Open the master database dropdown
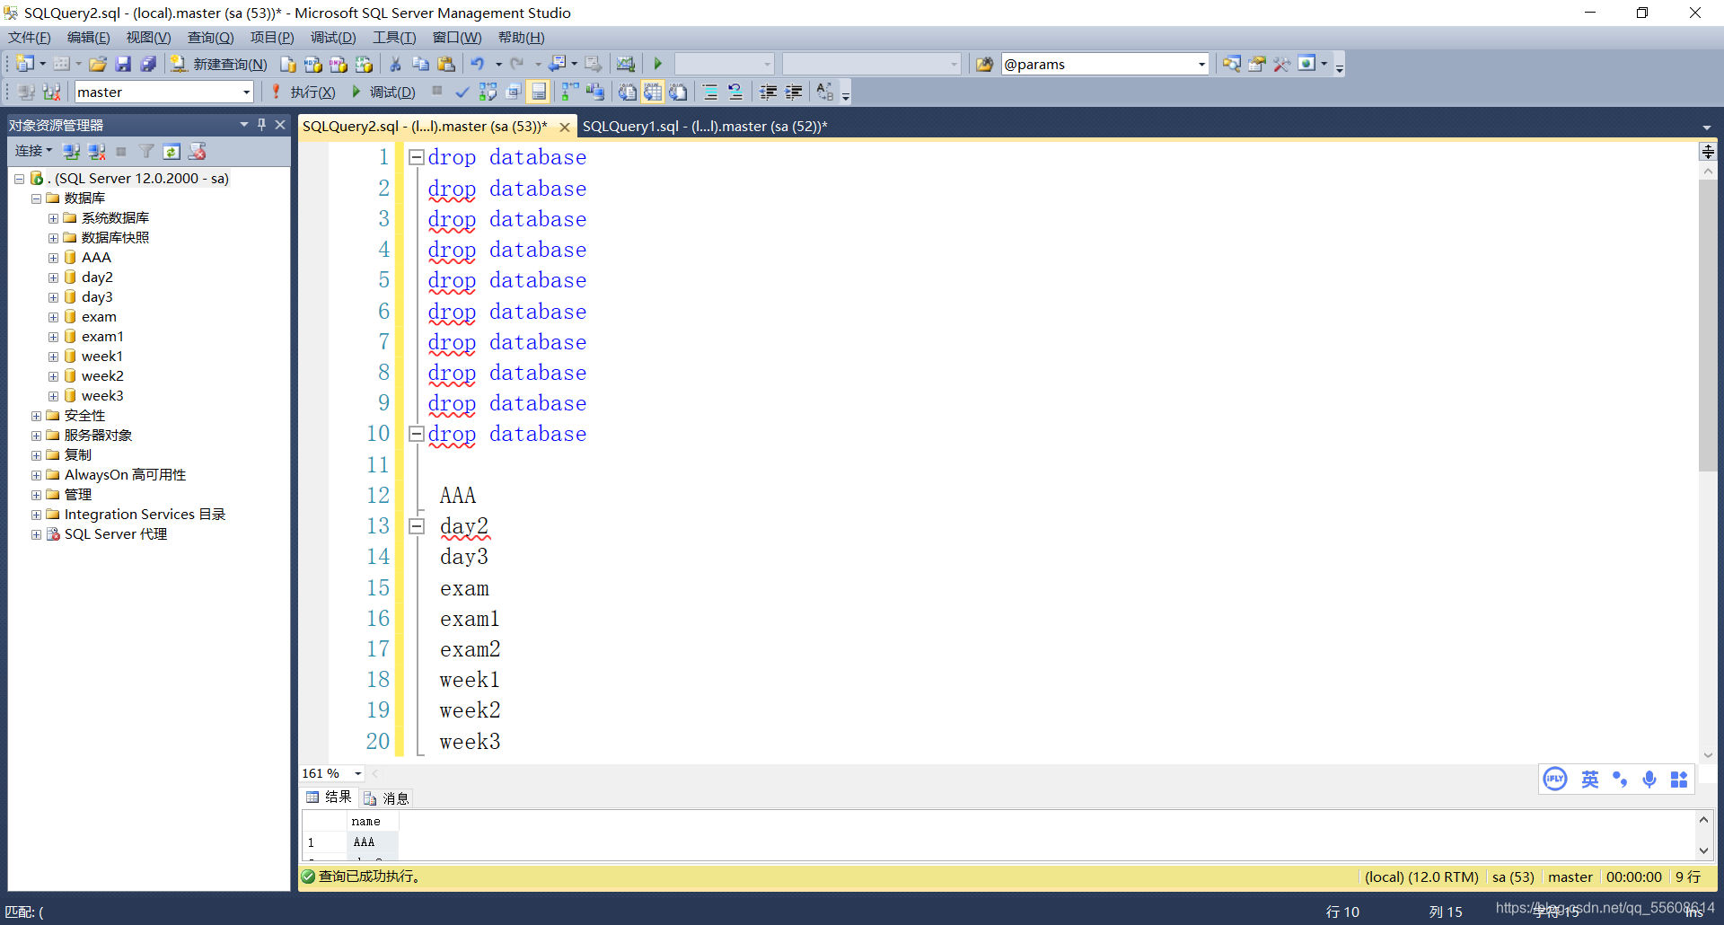 coord(246,92)
